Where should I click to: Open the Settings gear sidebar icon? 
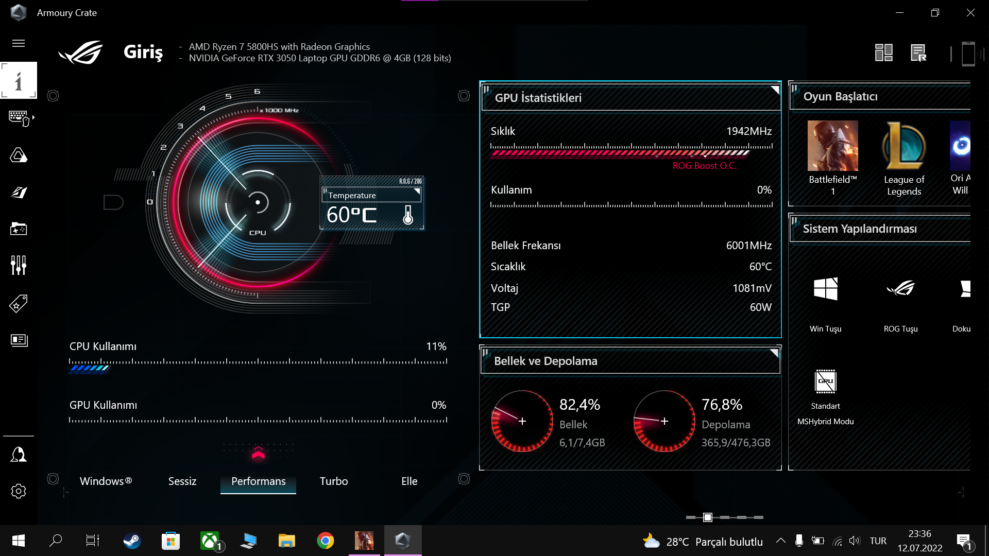coord(19,491)
